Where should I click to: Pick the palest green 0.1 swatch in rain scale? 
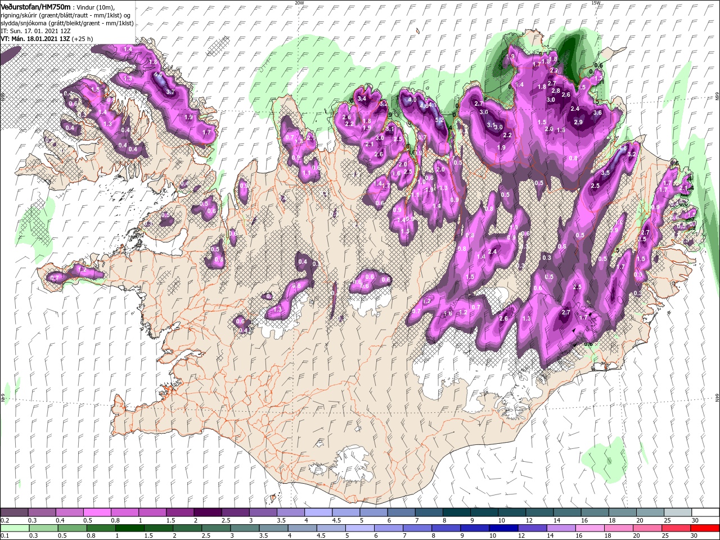coord(14,528)
